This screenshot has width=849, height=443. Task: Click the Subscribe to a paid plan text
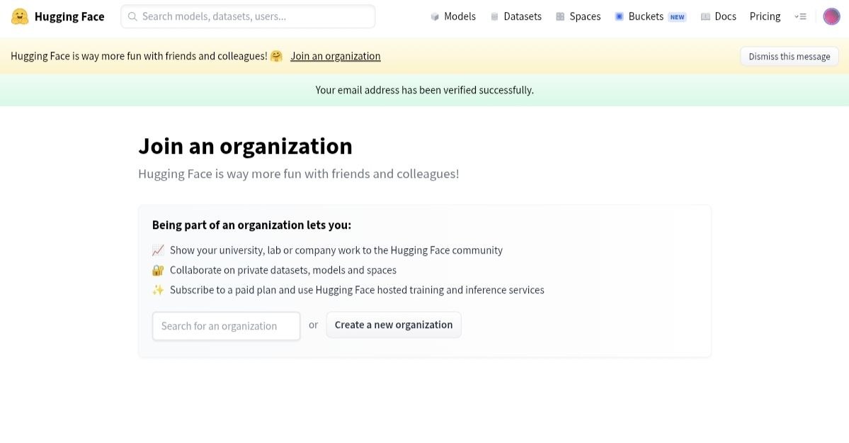point(357,290)
